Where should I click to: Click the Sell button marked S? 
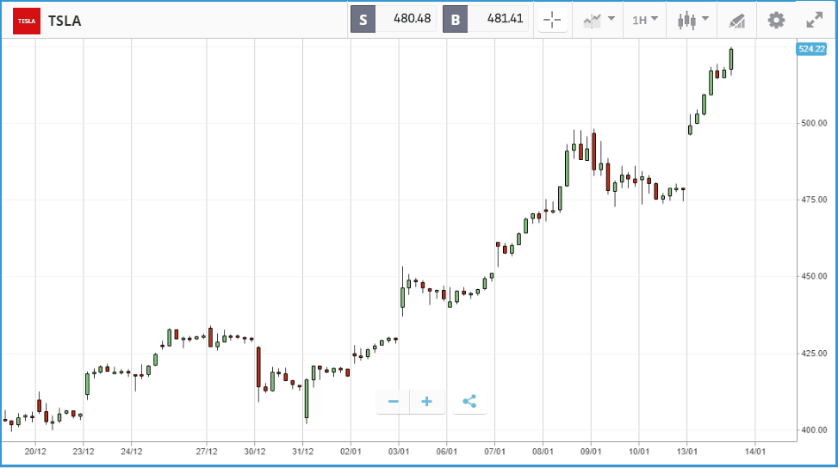(363, 19)
